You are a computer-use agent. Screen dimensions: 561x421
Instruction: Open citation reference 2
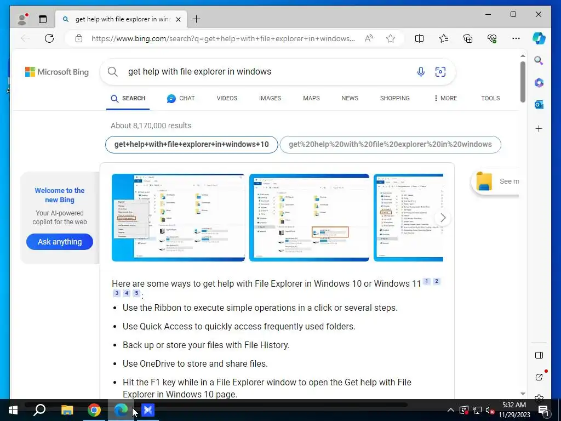(437, 281)
